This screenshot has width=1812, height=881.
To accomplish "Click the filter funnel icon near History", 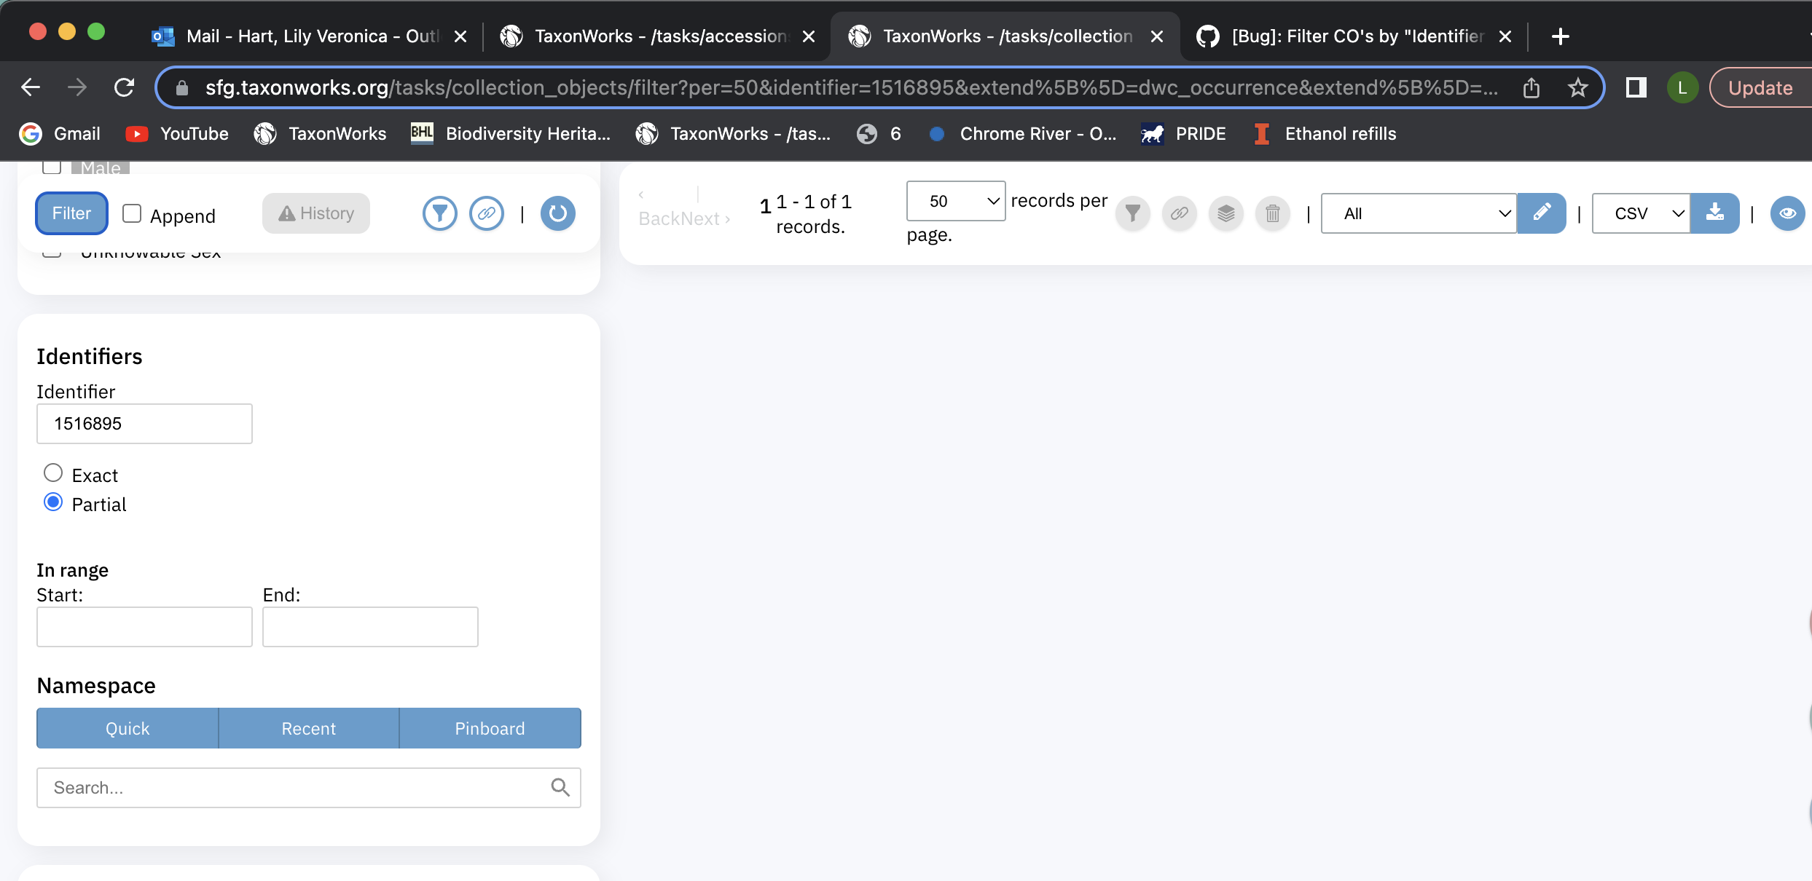I will pyautogui.click(x=440, y=213).
